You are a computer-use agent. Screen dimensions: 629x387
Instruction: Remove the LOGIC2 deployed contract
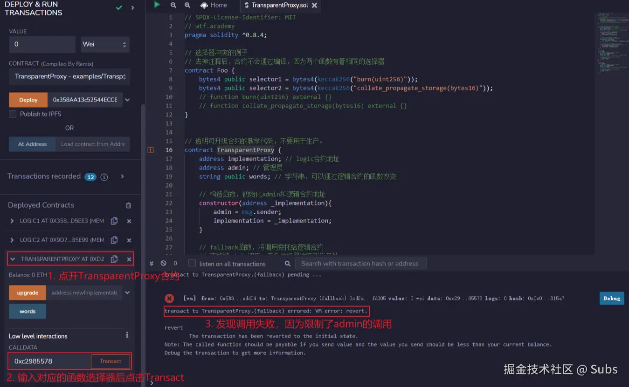coord(129,240)
